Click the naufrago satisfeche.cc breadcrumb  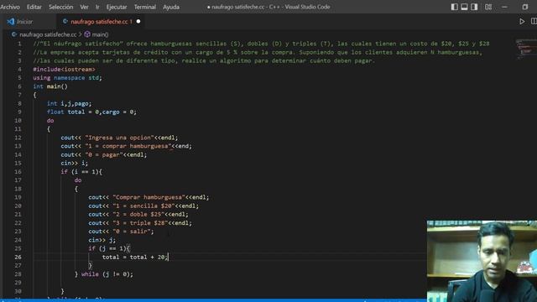click(x=48, y=34)
